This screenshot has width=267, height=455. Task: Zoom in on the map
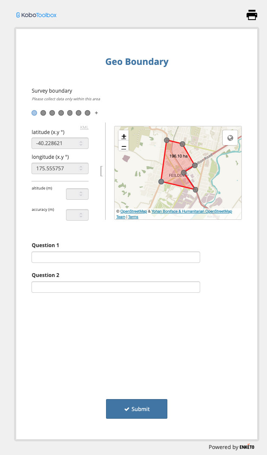pos(123,137)
